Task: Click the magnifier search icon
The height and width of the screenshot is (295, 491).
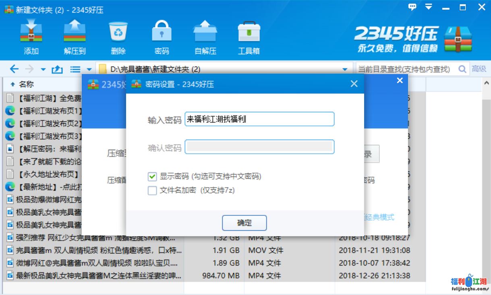Action: click(x=462, y=69)
